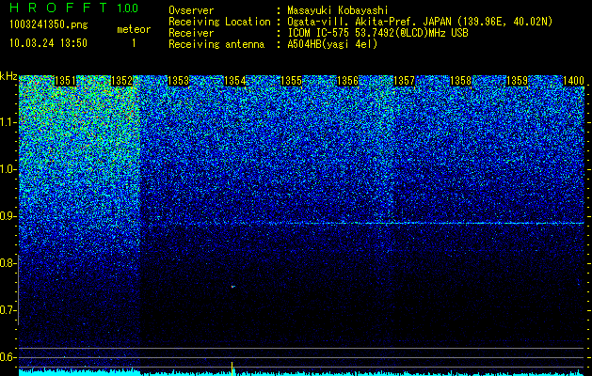Click the A504HB(yagi 4el) antenna text
The height and width of the screenshot is (376, 592).
332,44
